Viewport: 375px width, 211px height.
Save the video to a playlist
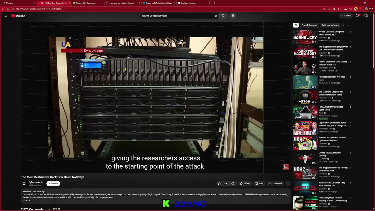tap(259, 183)
